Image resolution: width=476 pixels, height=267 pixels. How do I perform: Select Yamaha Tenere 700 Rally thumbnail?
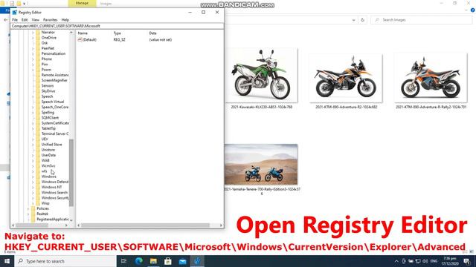[x=261, y=165]
